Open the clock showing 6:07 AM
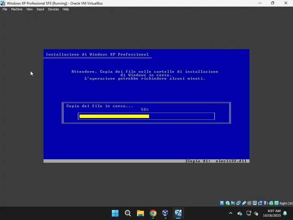The image size is (293, 220). point(272,213)
